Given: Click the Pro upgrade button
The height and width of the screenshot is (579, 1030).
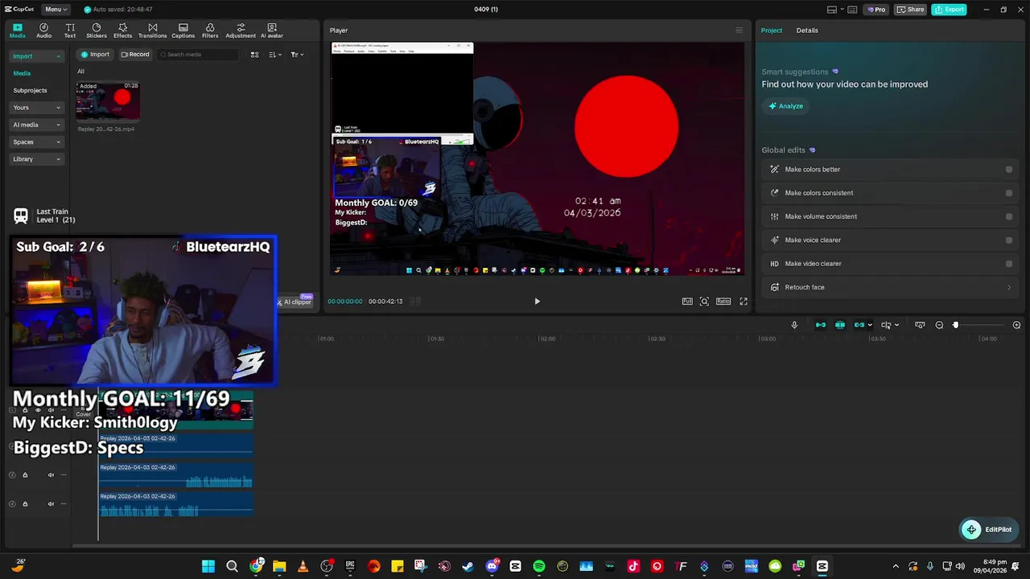Looking at the screenshot, I should [876, 10].
